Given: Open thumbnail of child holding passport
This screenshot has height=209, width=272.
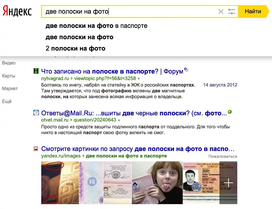Looking at the screenshot, I should (x=157, y=183).
